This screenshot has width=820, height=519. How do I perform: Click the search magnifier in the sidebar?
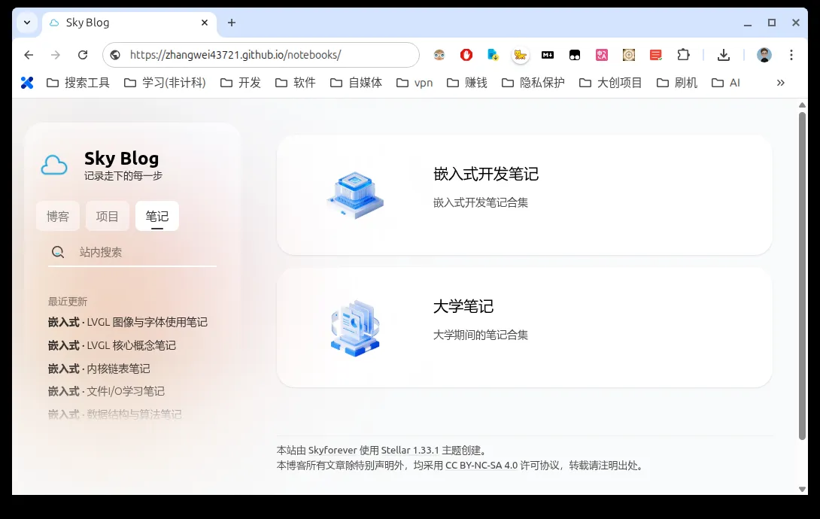pos(58,252)
